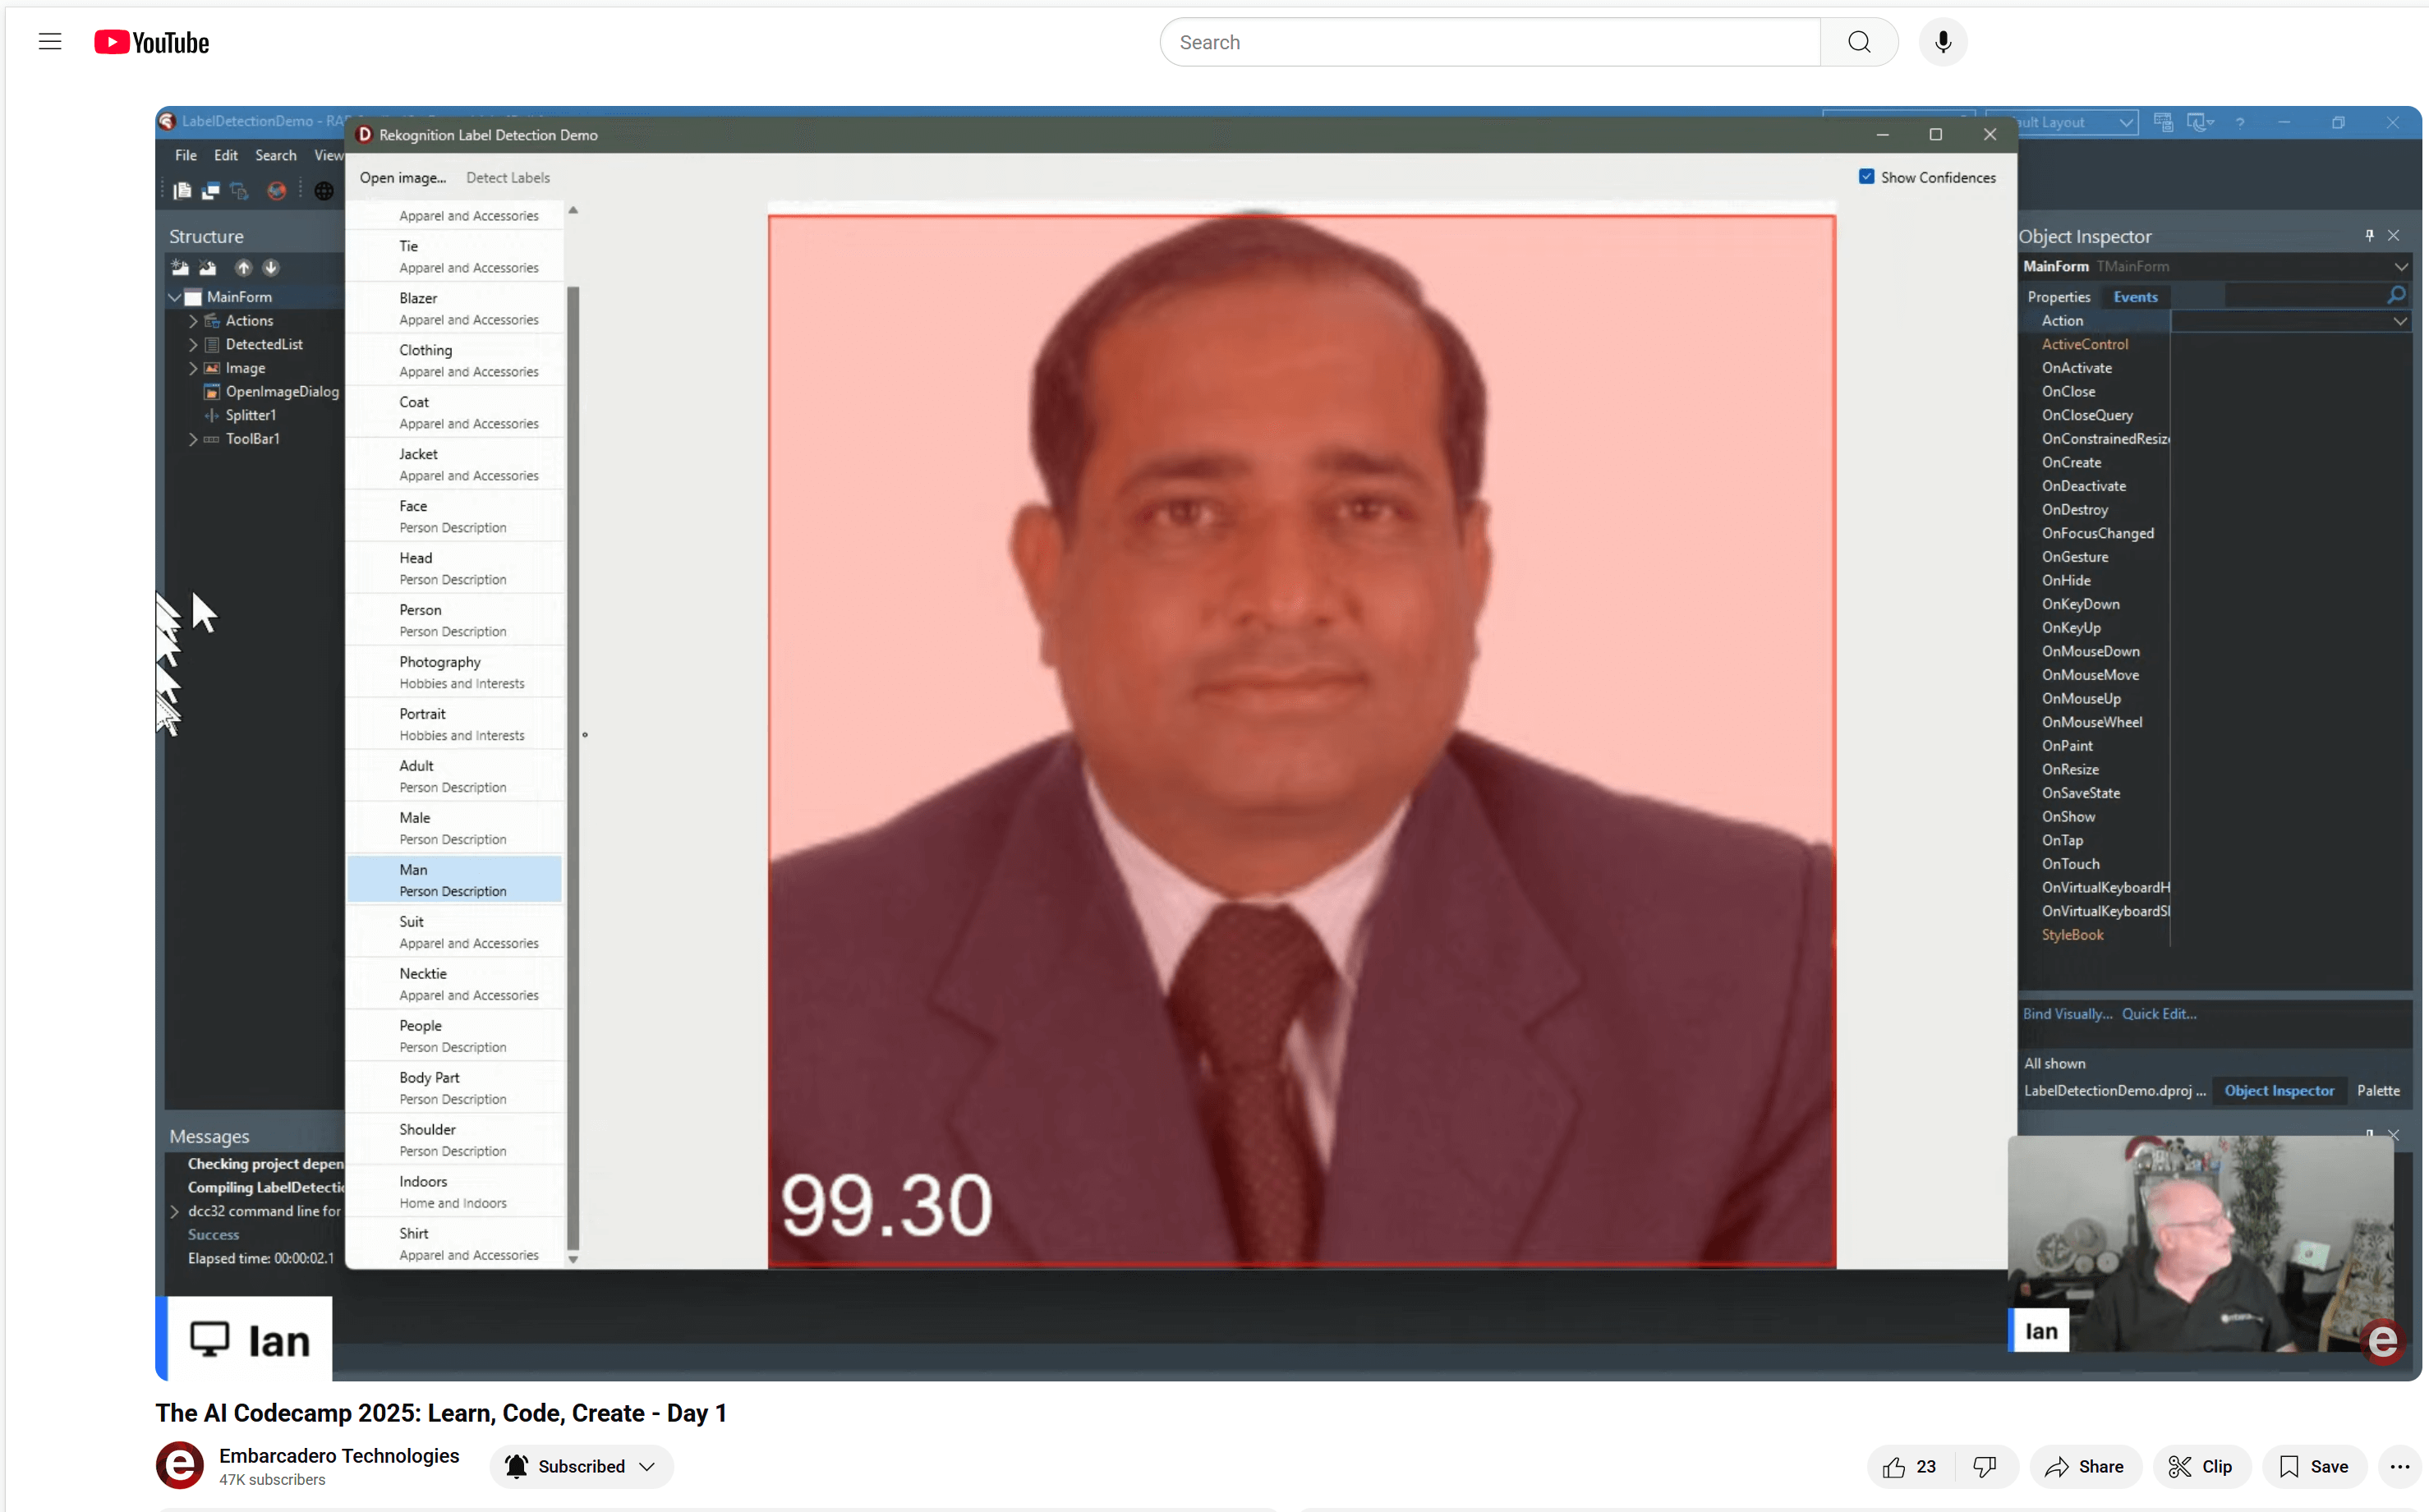Switch to the Properties tab
The height and width of the screenshot is (1512, 2429).
tap(2059, 297)
